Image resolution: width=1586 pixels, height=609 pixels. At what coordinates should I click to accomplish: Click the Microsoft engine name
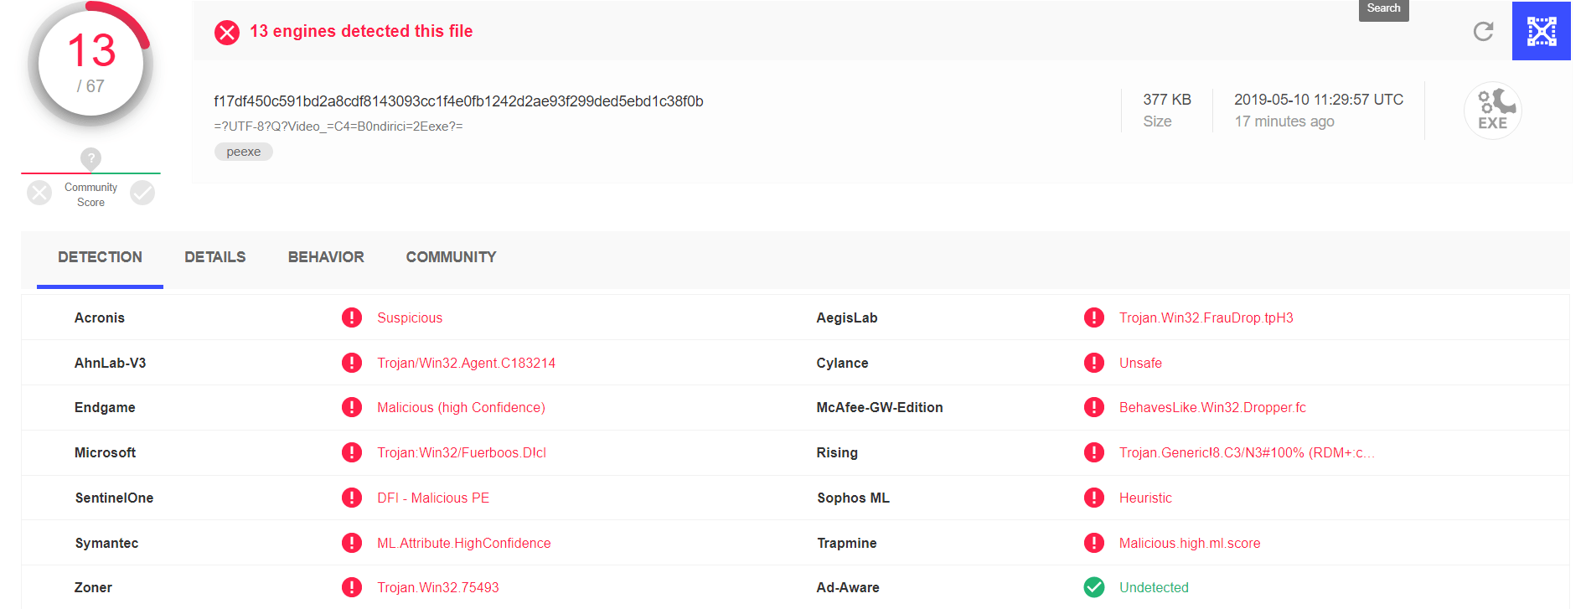pyautogui.click(x=105, y=452)
